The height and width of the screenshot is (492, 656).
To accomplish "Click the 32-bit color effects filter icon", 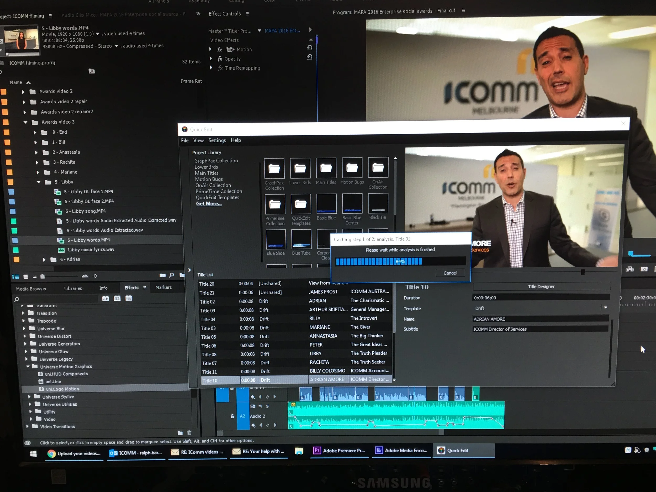I will click(117, 298).
